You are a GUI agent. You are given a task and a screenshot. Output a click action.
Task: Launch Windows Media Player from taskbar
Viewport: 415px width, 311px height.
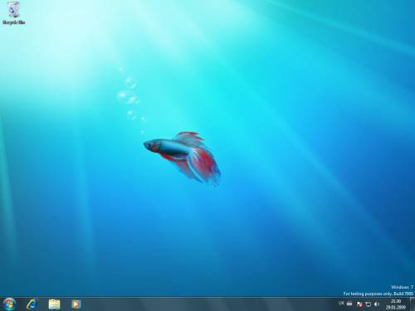click(x=76, y=304)
